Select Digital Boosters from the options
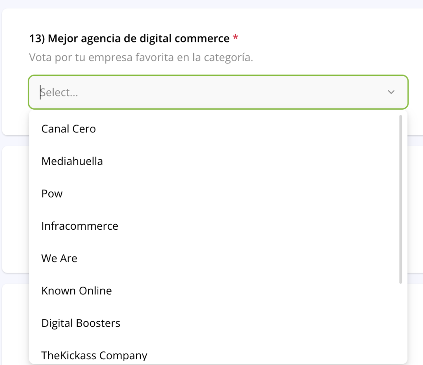 pyautogui.click(x=81, y=323)
